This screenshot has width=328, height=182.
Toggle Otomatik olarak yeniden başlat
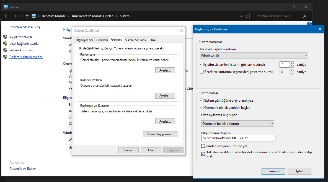pos(202,108)
